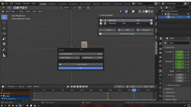The image size is (191, 107).
Task: Open the Modifier properties wrench icon
Action: coord(161,75)
